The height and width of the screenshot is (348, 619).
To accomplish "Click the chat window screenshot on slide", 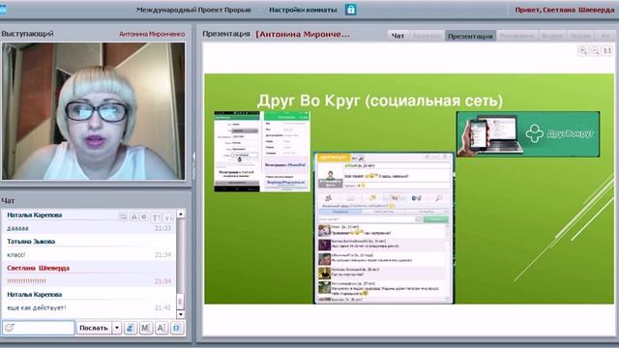I will [384, 228].
